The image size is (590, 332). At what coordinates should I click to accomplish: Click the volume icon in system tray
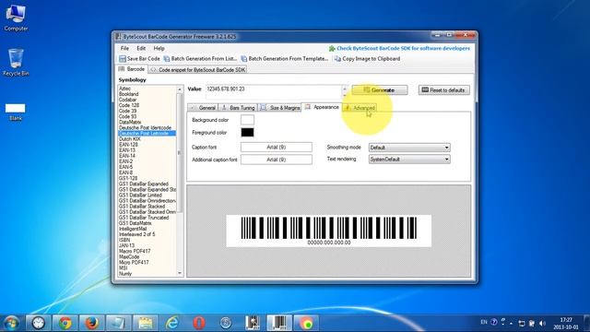(x=542, y=323)
